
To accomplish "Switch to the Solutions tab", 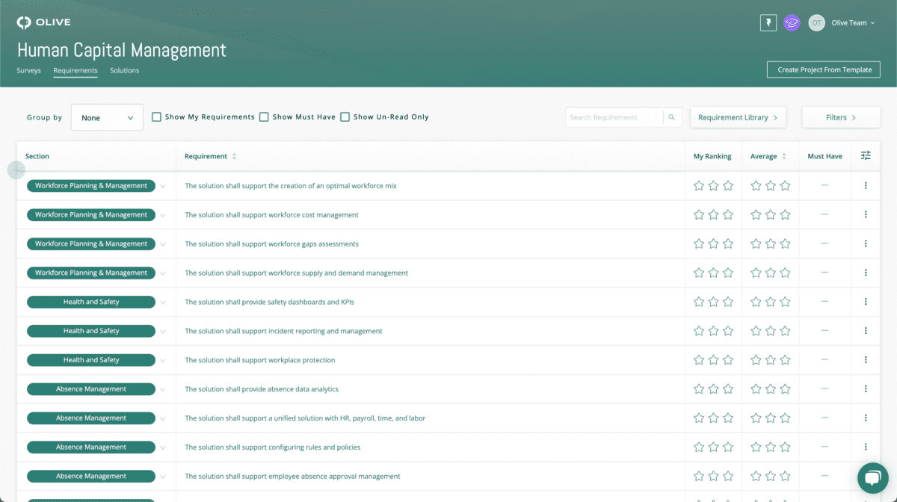I will click(x=124, y=70).
